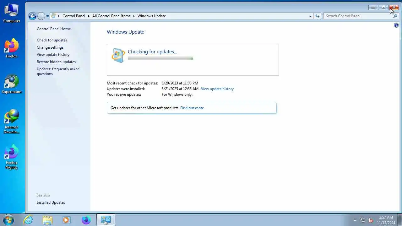This screenshot has width=402, height=226.
Task: Click the Control Panel icon in the address bar
Action: pos(54,16)
